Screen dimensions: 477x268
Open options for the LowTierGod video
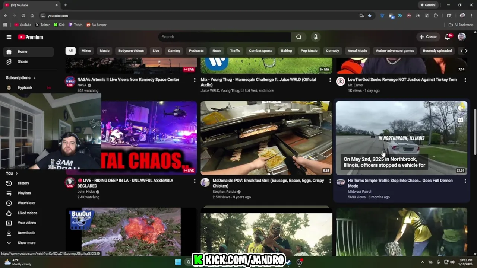[465, 80]
